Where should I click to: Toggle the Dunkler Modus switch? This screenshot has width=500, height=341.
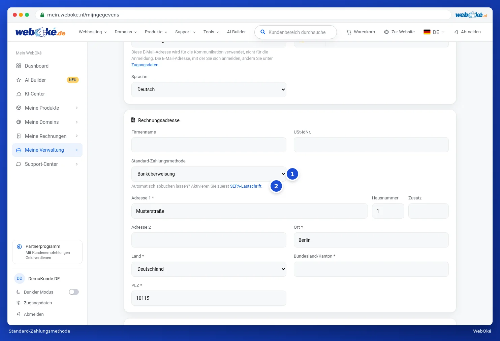tap(74, 292)
